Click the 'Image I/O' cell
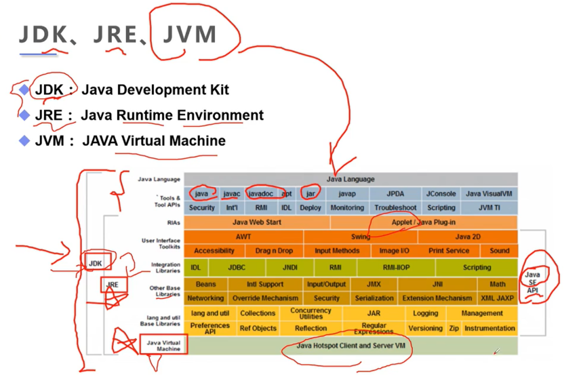Screen dimensions: 581x383 click(x=395, y=251)
